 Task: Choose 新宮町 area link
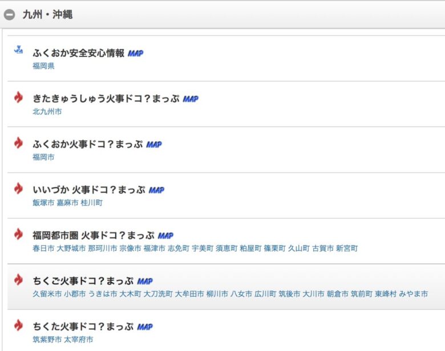(x=347, y=248)
